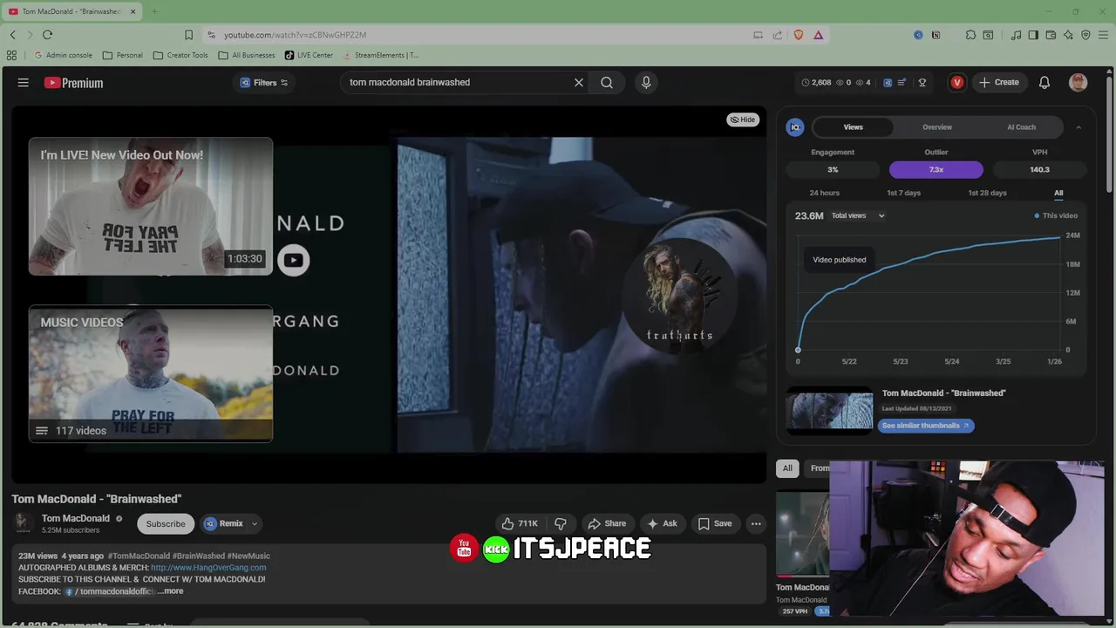Open more actions three-dot menu

point(756,523)
